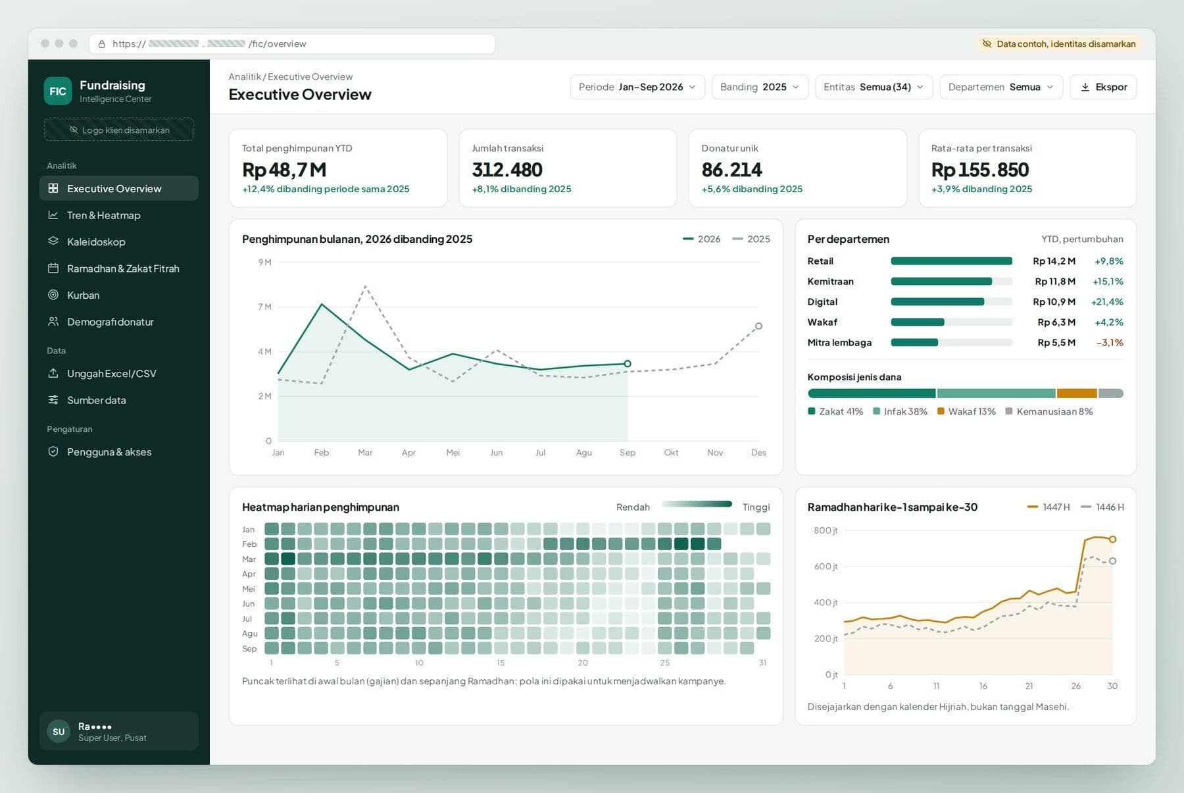Click the Ekspor button
The image size is (1184, 793).
click(x=1103, y=87)
